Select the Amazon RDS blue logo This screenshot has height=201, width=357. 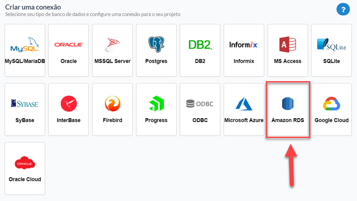tap(288, 103)
